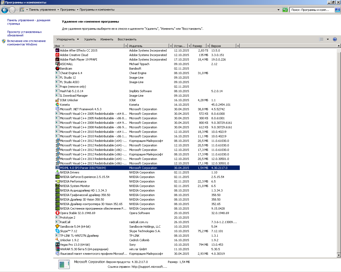
Task: Click the Kometa browser icon
Action: point(57,105)
